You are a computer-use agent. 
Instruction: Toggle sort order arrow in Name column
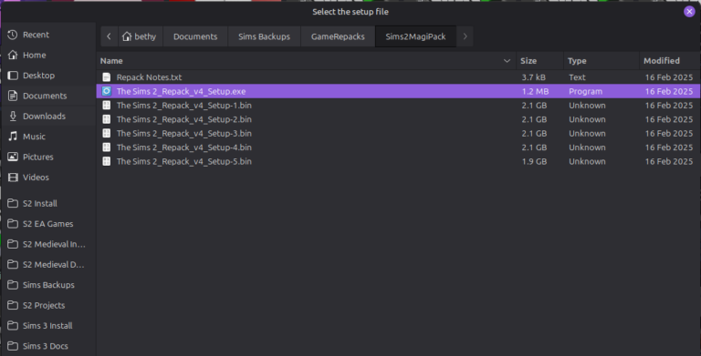[x=507, y=61]
